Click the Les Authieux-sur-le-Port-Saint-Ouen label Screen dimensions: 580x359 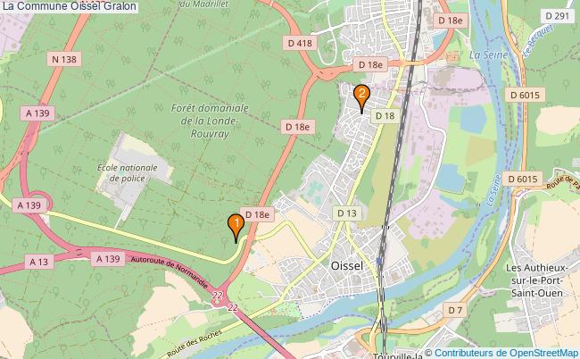[536, 280]
